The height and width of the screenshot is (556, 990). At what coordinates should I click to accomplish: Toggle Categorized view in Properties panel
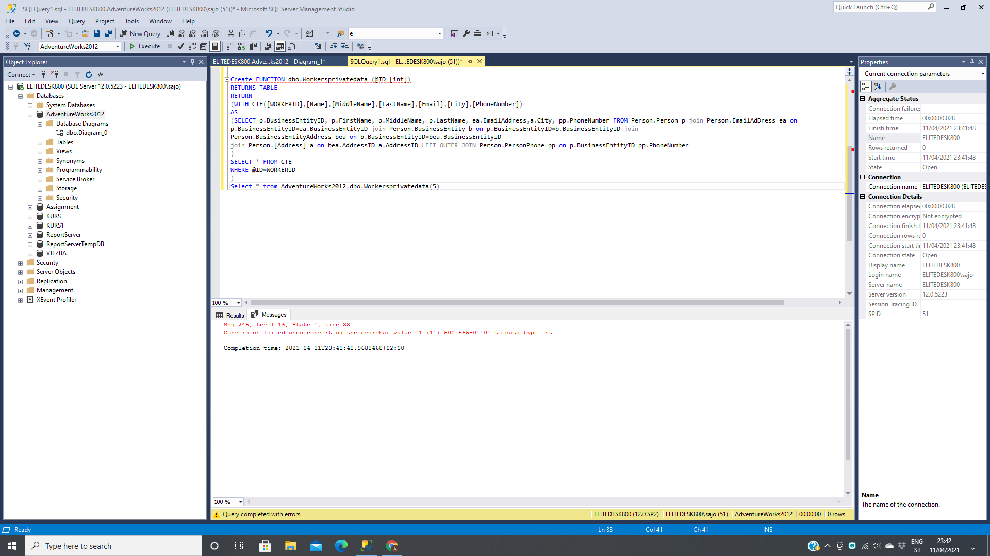tap(866, 86)
